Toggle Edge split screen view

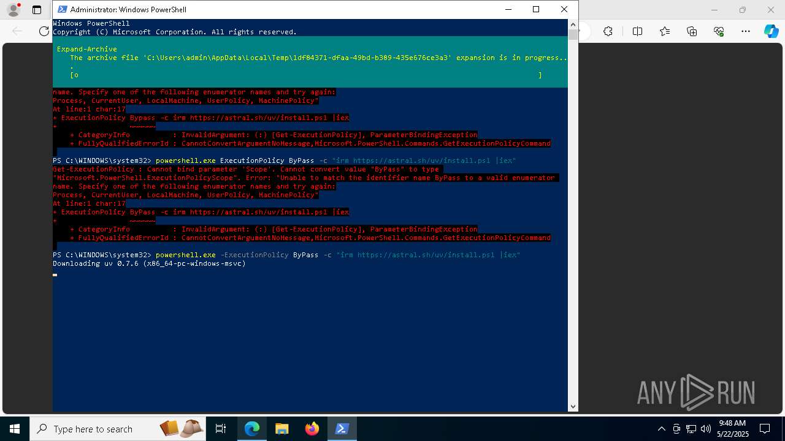[637, 31]
